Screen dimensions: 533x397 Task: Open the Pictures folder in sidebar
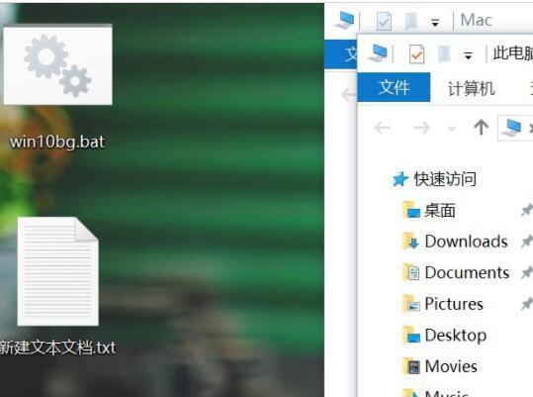454,304
